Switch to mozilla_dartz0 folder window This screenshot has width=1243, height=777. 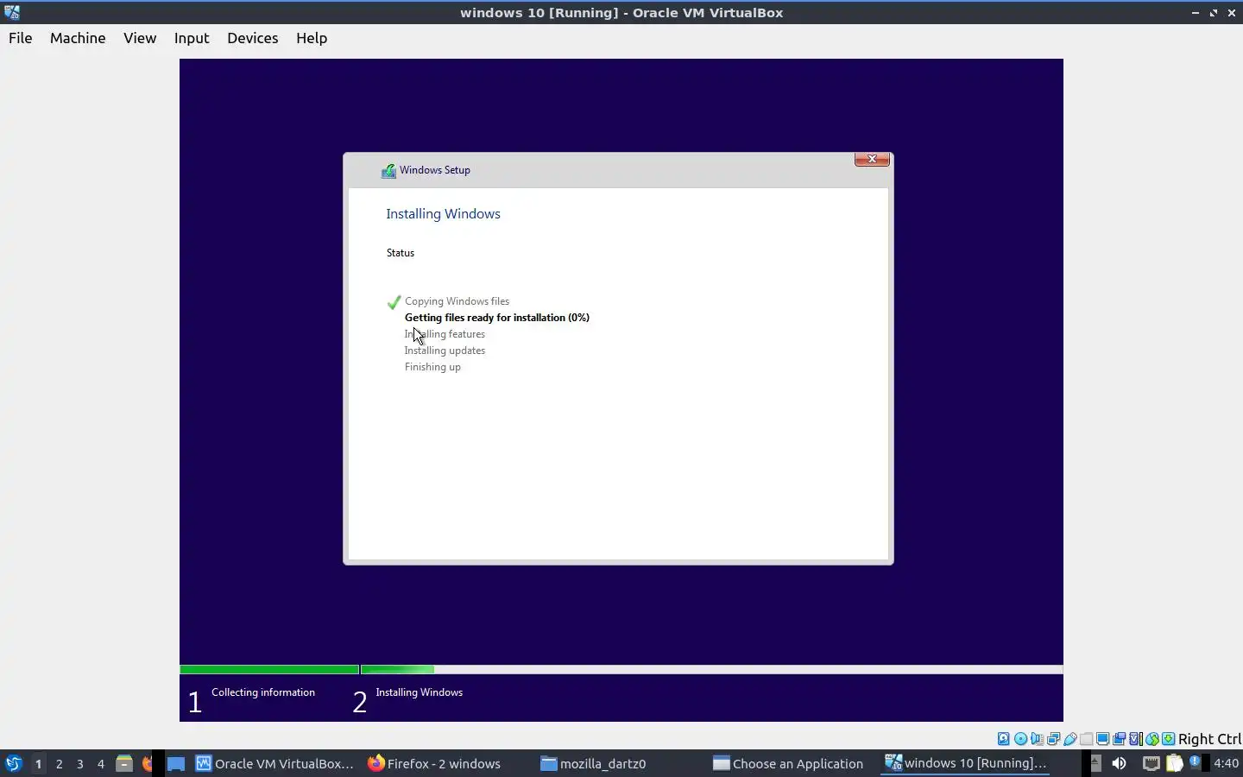[593, 763]
